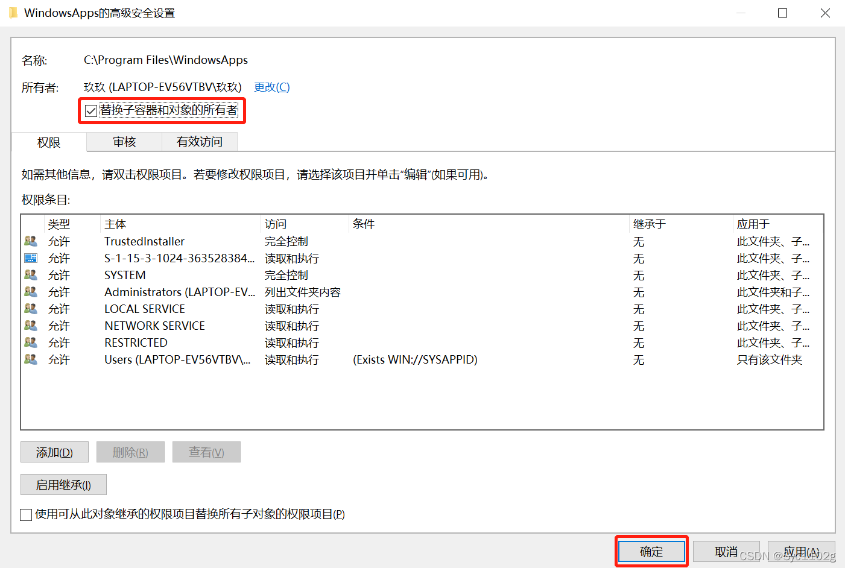This screenshot has height=568, width=845.
Task: Toggle 替换子容器和对象的所有者 checkbox
Action: [91, 110]
